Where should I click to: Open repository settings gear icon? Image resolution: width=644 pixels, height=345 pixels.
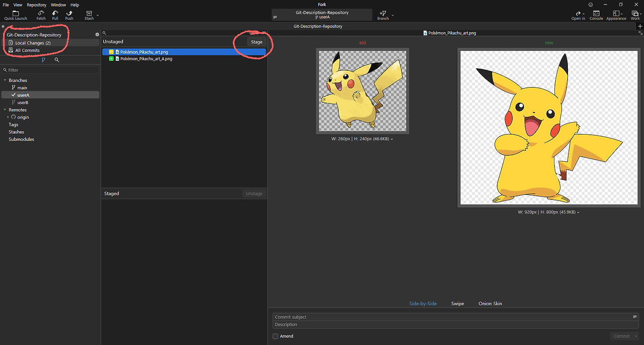(97, 35)
